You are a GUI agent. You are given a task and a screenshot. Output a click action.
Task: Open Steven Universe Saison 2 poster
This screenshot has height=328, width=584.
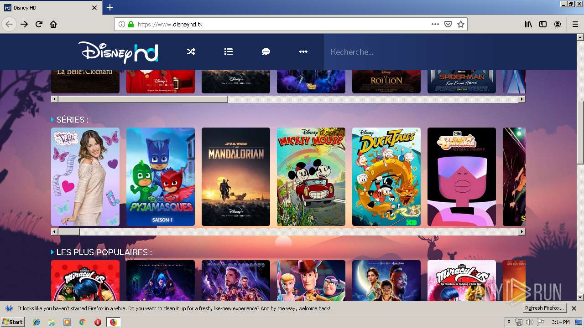(462, 177)
